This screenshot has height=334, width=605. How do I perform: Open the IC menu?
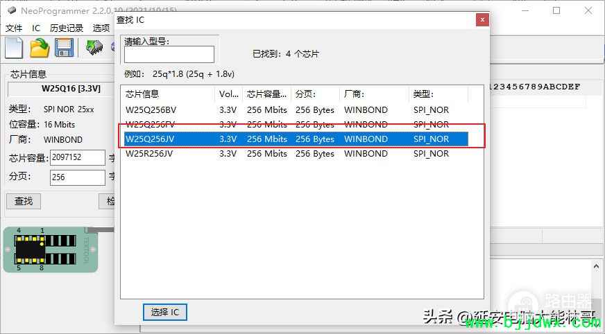pyautogui.click(x=36, y=28)
